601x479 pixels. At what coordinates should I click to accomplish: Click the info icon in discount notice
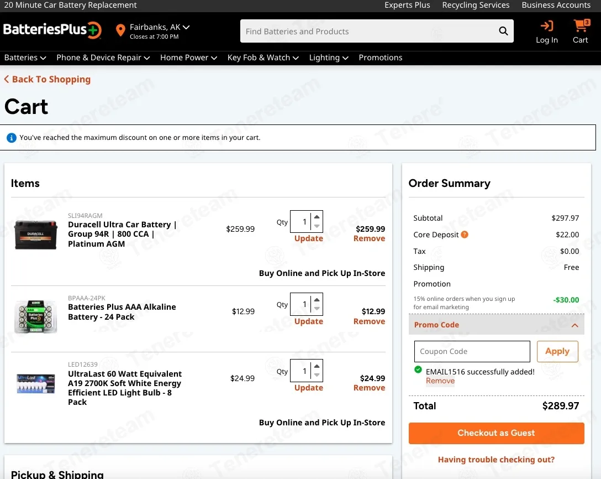coord(12,138)
